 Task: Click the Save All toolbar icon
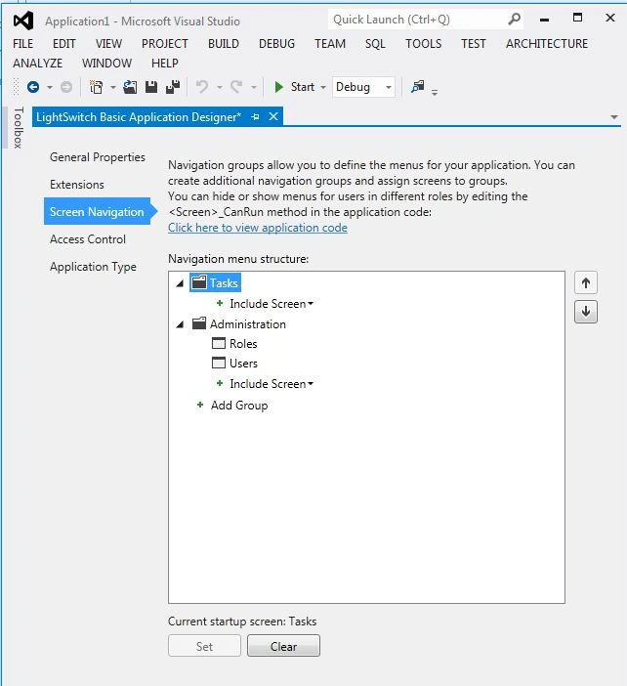[x=173, y=87]
